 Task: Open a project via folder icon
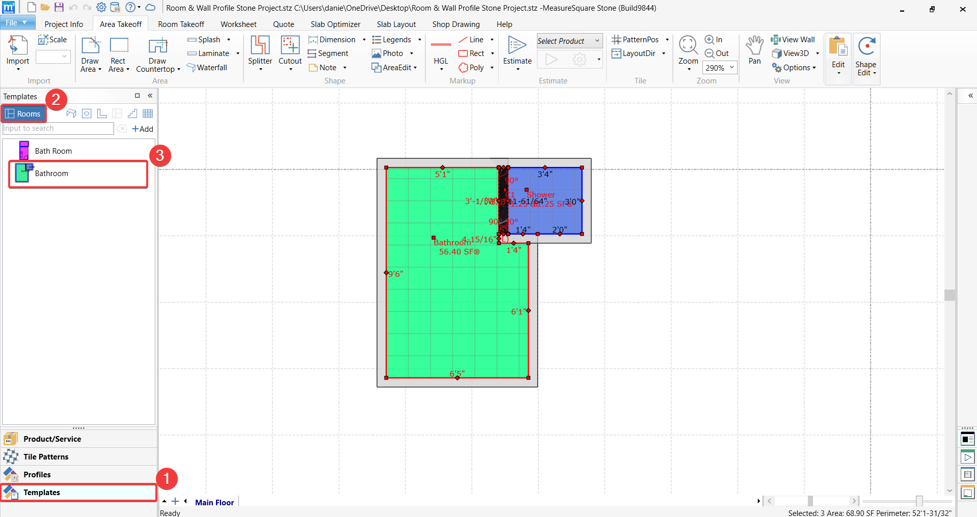45,8
